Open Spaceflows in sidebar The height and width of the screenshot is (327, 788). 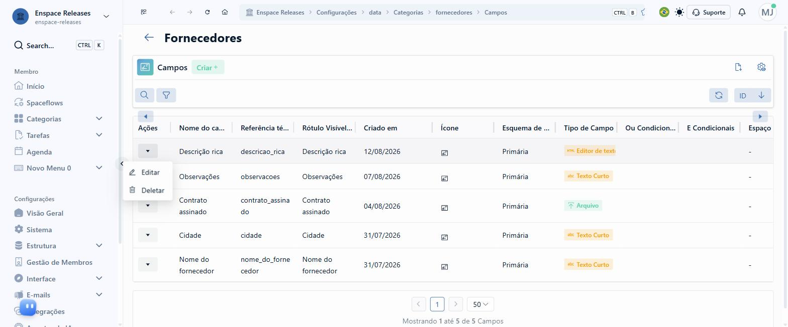39,103
